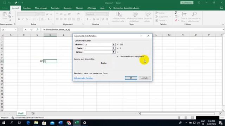Click the Langue argument input field

pyautogui.click(x=98, y=52)
